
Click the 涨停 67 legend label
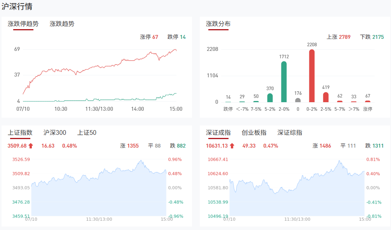pyautogui.click(x=149, y=37)
